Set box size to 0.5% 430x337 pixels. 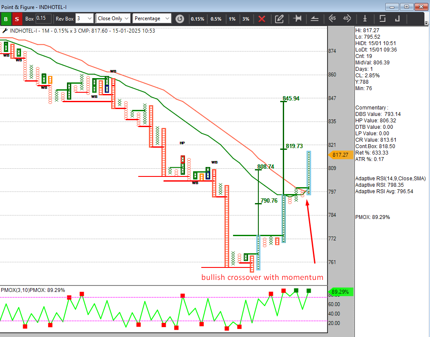216,19
